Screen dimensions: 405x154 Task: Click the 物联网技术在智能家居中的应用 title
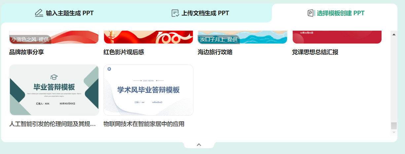(x=144, y=124)
